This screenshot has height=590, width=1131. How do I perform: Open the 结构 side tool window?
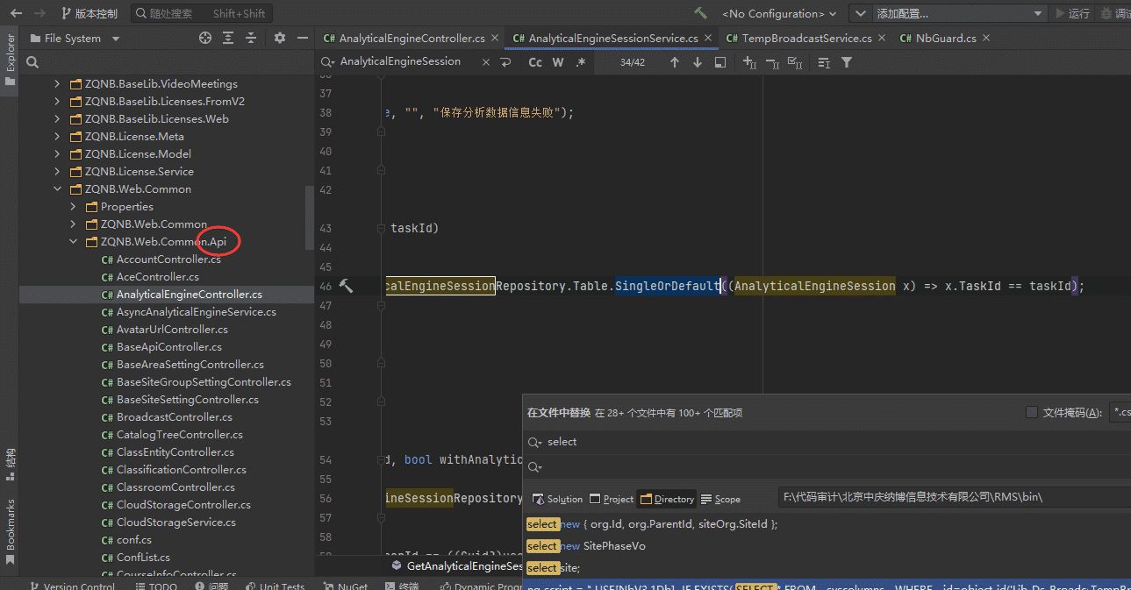tap(10, 464)
